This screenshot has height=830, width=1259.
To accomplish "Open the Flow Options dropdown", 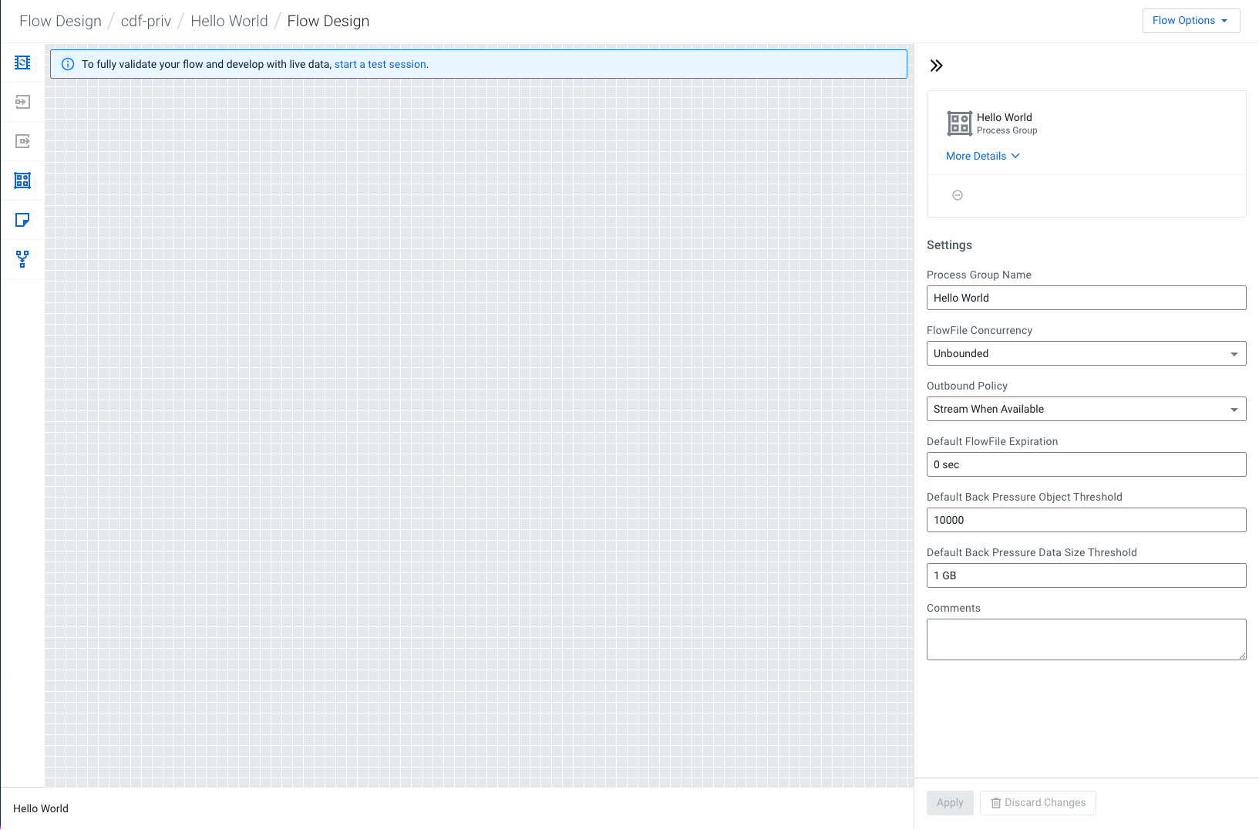I will [x=1190, y=21].
